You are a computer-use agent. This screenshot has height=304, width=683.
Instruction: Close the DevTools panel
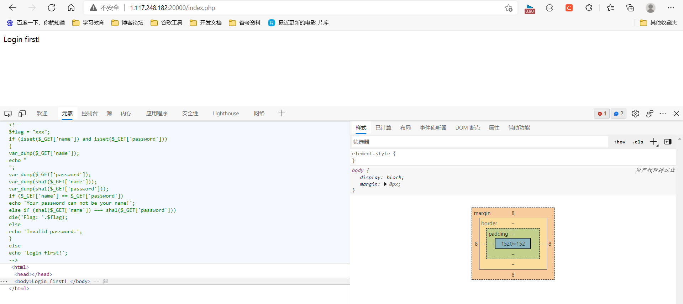tap(677, 114)
